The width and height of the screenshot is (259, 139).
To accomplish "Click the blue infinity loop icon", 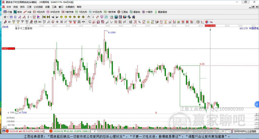I will pos(211,22).
